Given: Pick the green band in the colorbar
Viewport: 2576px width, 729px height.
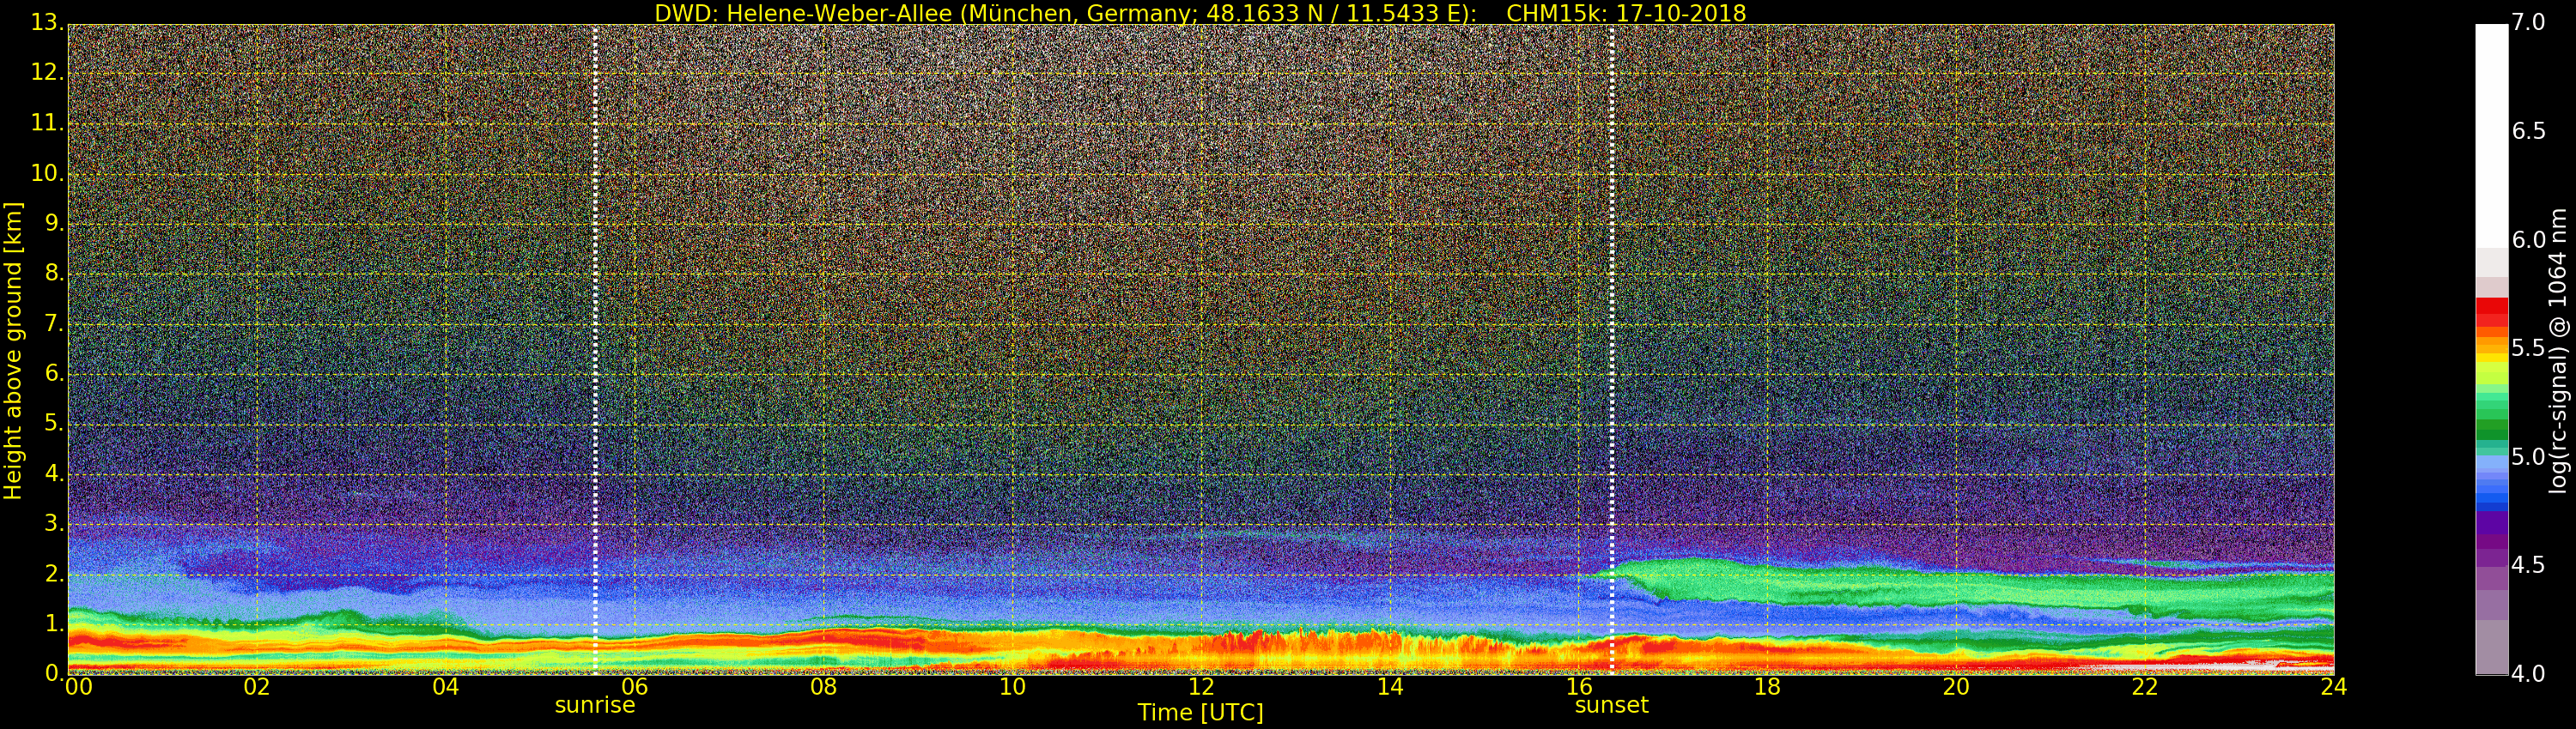Looking at the screenshot, I should click(2491, 419).
